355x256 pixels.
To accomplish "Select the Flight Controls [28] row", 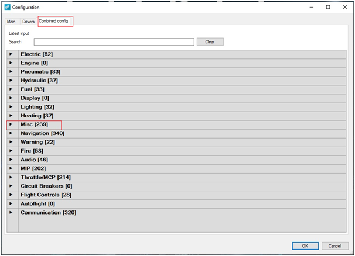I will pos(182,195).
